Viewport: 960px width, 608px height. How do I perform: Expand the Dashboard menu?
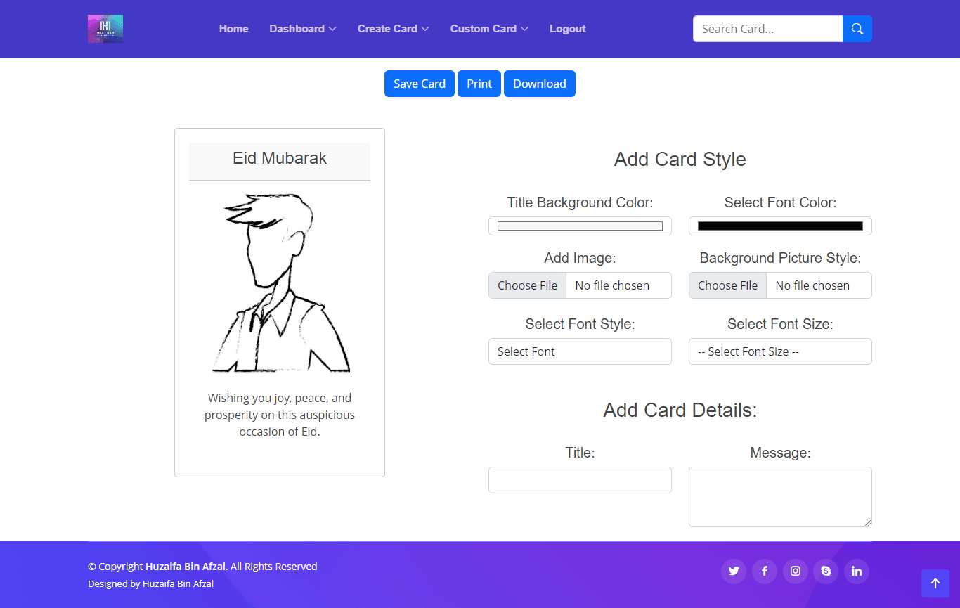click(302, 29)
